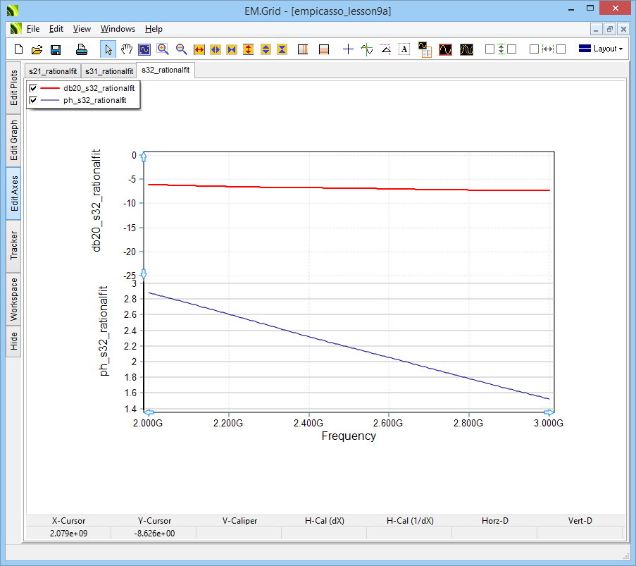
Task: Save the graph using the floppy disk icon
Action: pyautogui.click(x=56, y=49)
